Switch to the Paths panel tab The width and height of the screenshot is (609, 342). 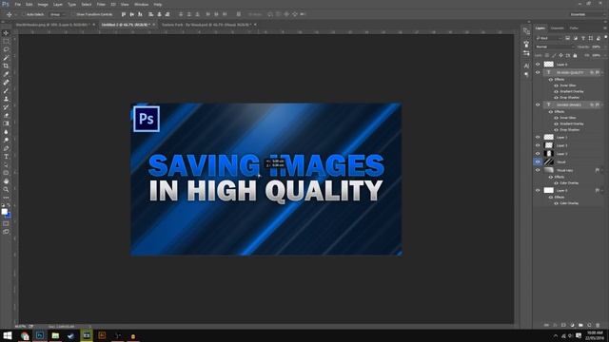574,28
